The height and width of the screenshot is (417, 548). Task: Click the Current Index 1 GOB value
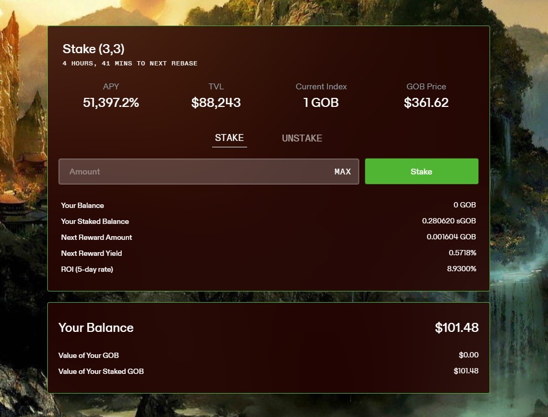point(321,103)
